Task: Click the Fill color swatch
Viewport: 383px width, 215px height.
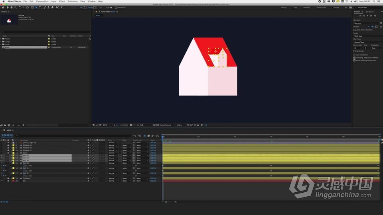Action: 85,8
